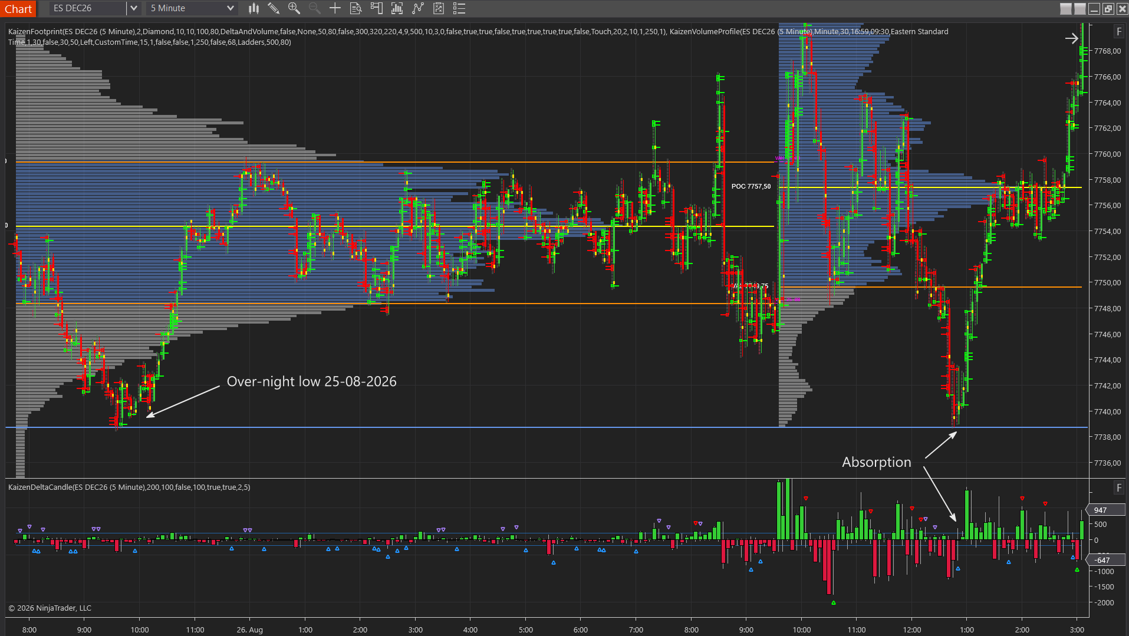Click the F button on delta panel
This screenshot has height=636, width=1129.
(x=1118, y=487)
